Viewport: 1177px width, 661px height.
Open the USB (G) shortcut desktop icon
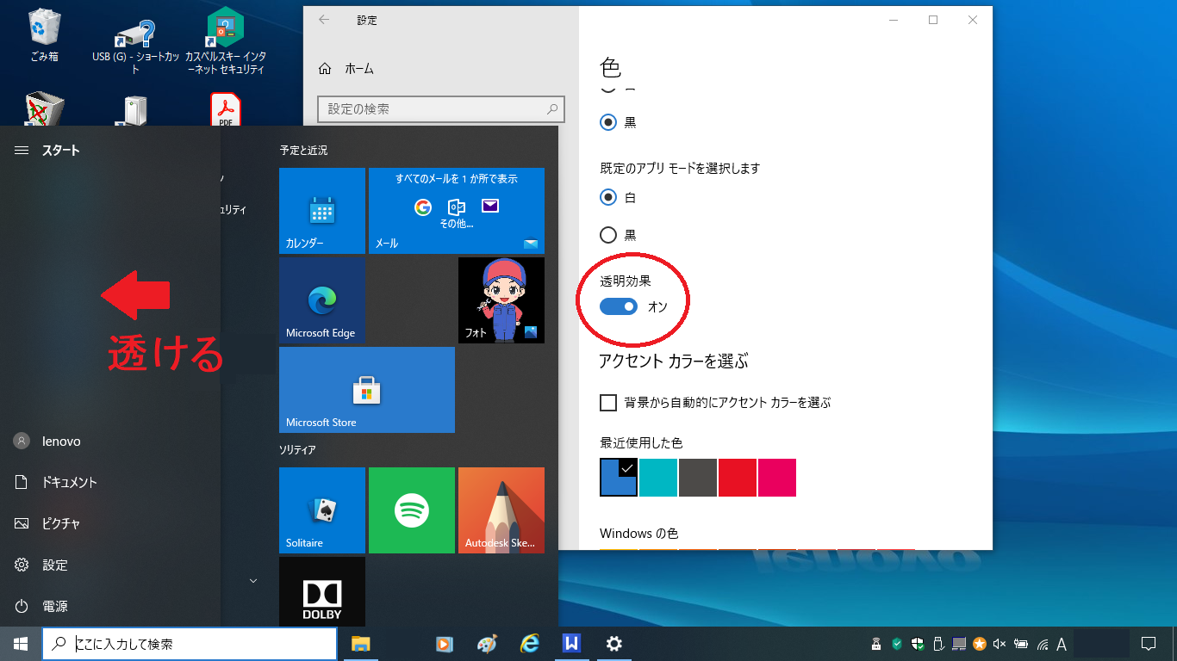click(135, 47)
